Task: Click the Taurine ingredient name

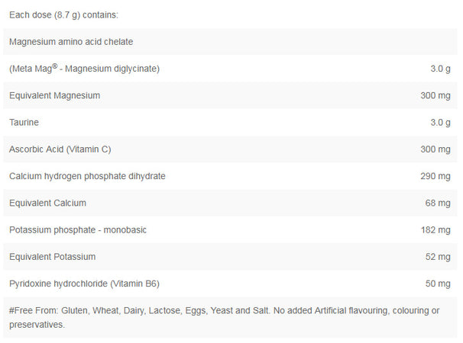Action: point(24,123)
